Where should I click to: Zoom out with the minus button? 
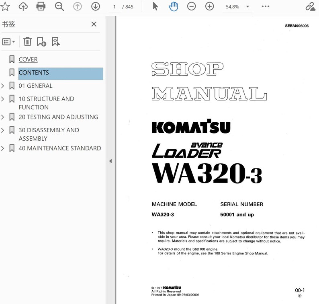click(x=192, y=6)
